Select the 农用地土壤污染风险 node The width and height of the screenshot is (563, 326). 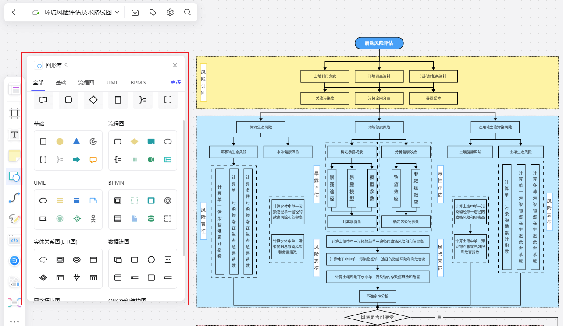pyautogui.click(x=495, y=127)
